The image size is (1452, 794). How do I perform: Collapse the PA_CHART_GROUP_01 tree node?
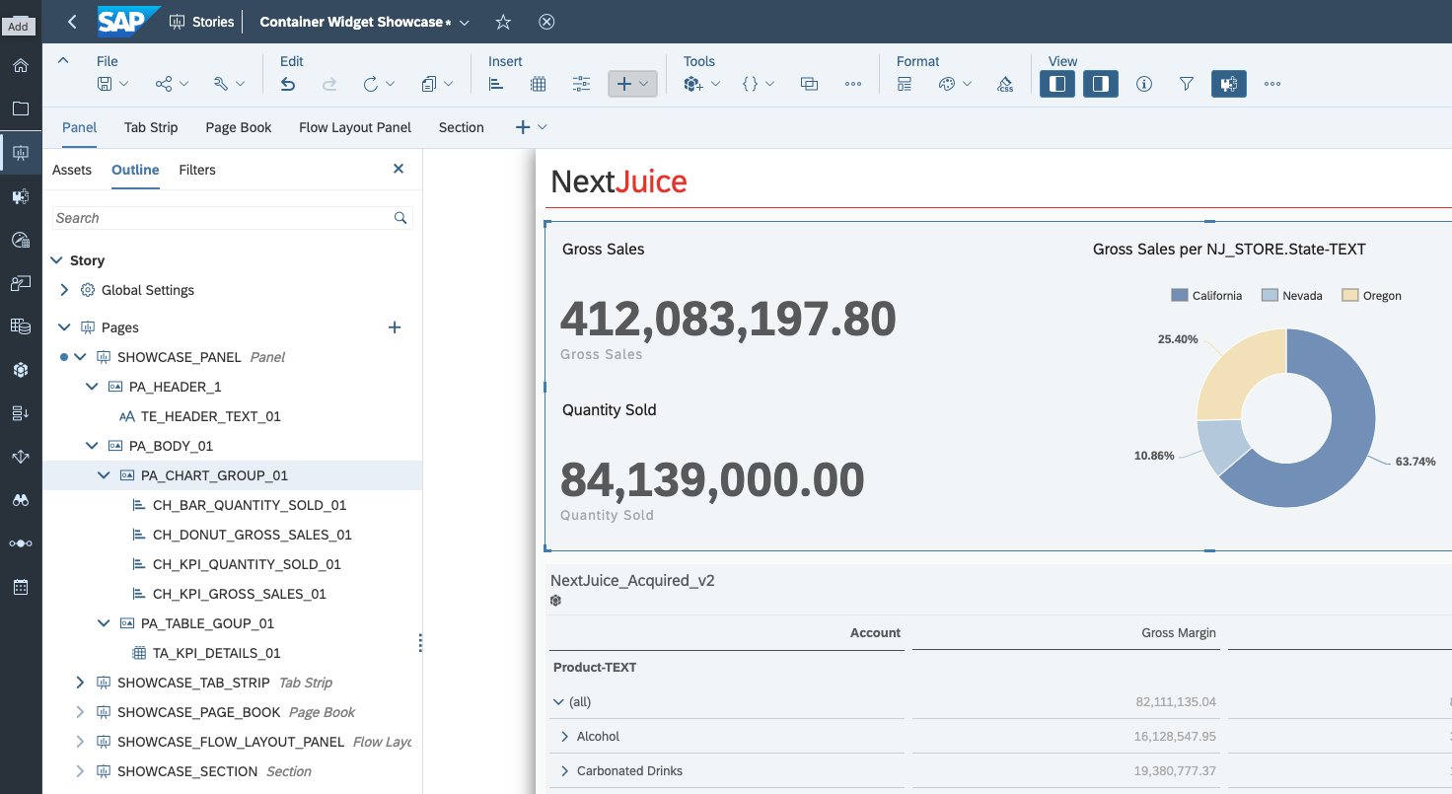(104, 474)
